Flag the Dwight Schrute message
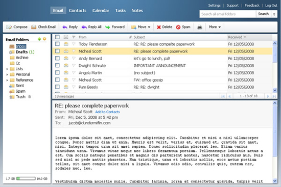This screenshot has height=187, width=281. point(74,65)
